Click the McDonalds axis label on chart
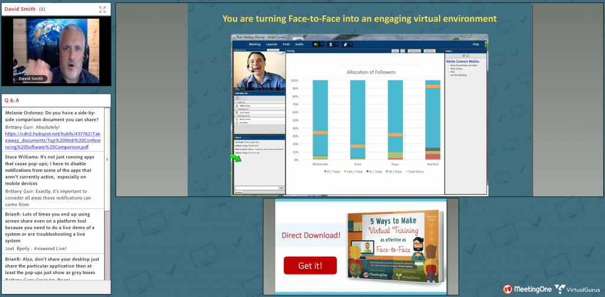Viewport: 605px width, 297px height. [320, 164]
